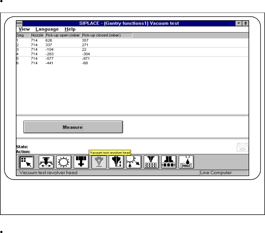This screenshot has width=265, height=233.
Task: Select pick-up open value -441
Action: pyautogui.click(x=49, y=63)
